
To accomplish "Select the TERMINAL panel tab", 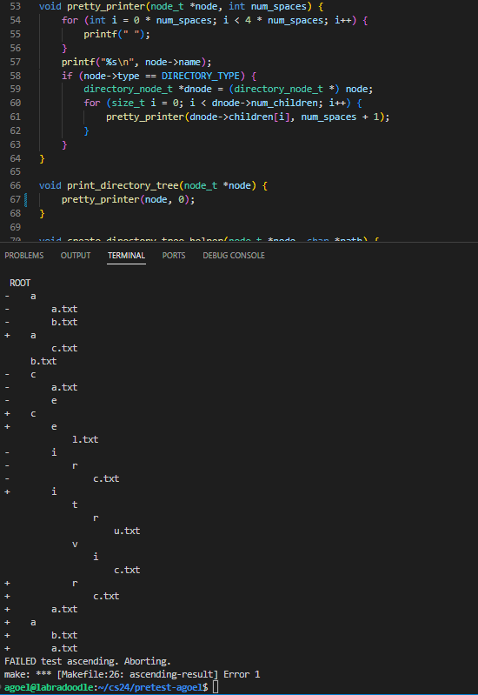I will 126,256.
